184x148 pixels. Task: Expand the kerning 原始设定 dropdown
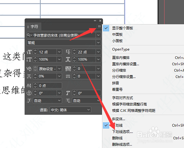pyautogui.click(x=59, y=69)
